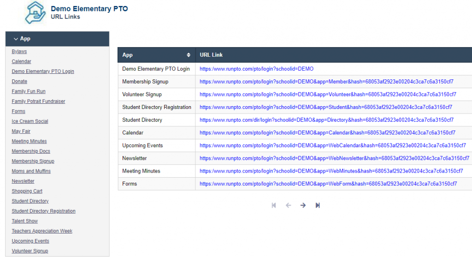Open Student Directory Registration sidebar link
This screenshot has width=472, height=257.
(x=43, y=211)
